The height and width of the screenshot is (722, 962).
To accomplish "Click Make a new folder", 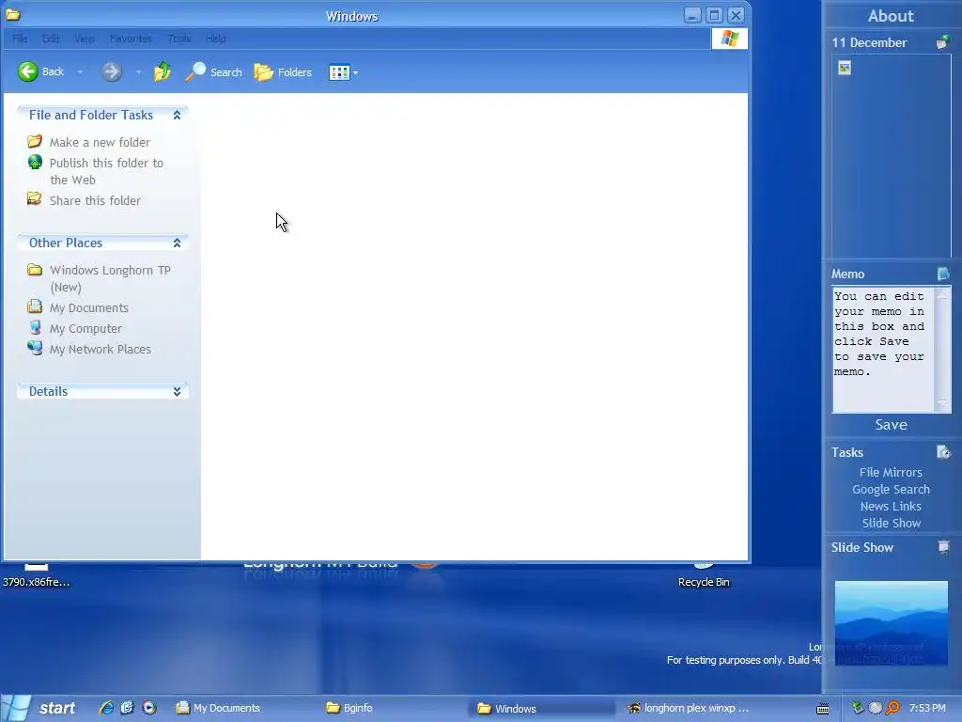I will pyautogui.click(x=100, y=143).
